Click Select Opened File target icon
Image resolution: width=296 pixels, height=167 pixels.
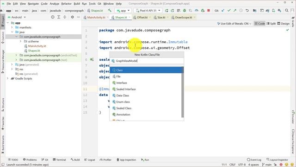pyautogui.click(x=53, y=17)
